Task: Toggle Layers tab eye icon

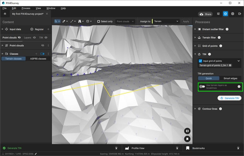Action: 34,38
